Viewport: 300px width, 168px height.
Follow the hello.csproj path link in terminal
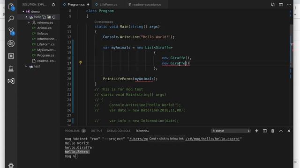click(212, 139)
